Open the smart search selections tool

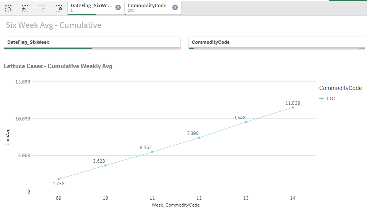point(8,8)
